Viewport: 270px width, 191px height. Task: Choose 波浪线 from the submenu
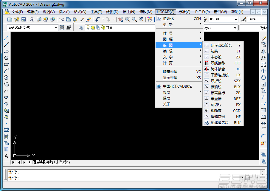[223, 87]
